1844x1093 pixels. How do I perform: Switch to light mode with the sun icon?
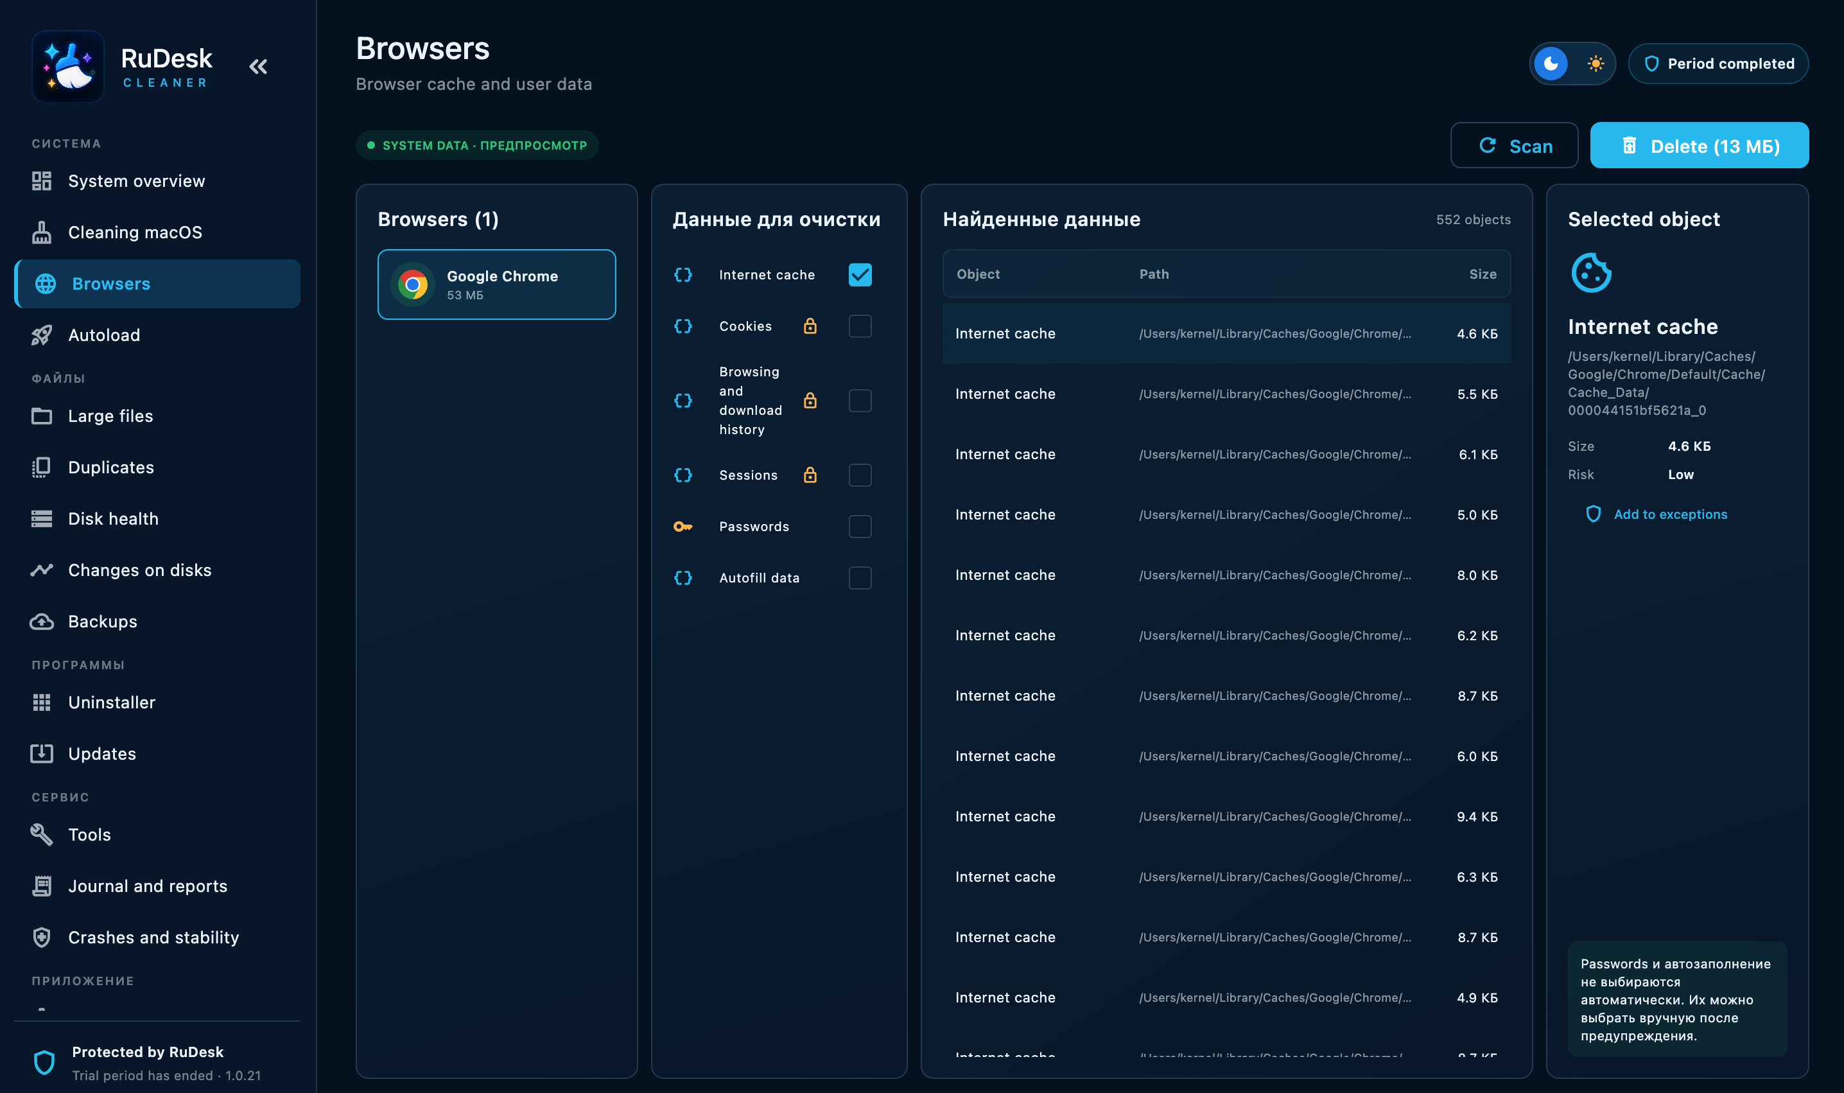(1595, 64)
